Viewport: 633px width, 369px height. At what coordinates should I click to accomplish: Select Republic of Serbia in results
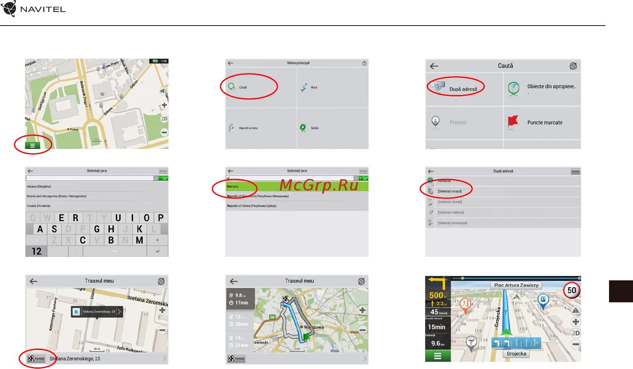(x=297, y=206)
